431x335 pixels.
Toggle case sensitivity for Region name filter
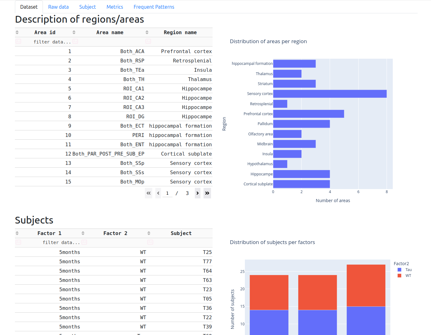click(x=148, y=41)
